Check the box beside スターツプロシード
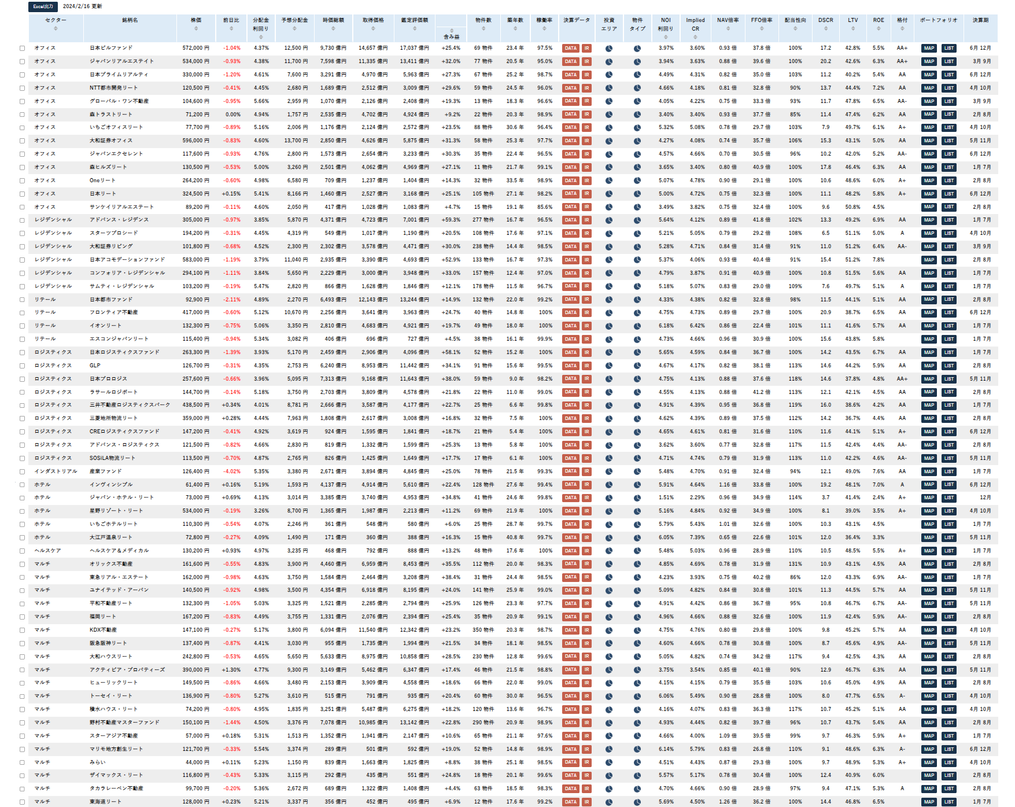Image resolution: width=1015 pixels, height=807 pixels. 22,234
